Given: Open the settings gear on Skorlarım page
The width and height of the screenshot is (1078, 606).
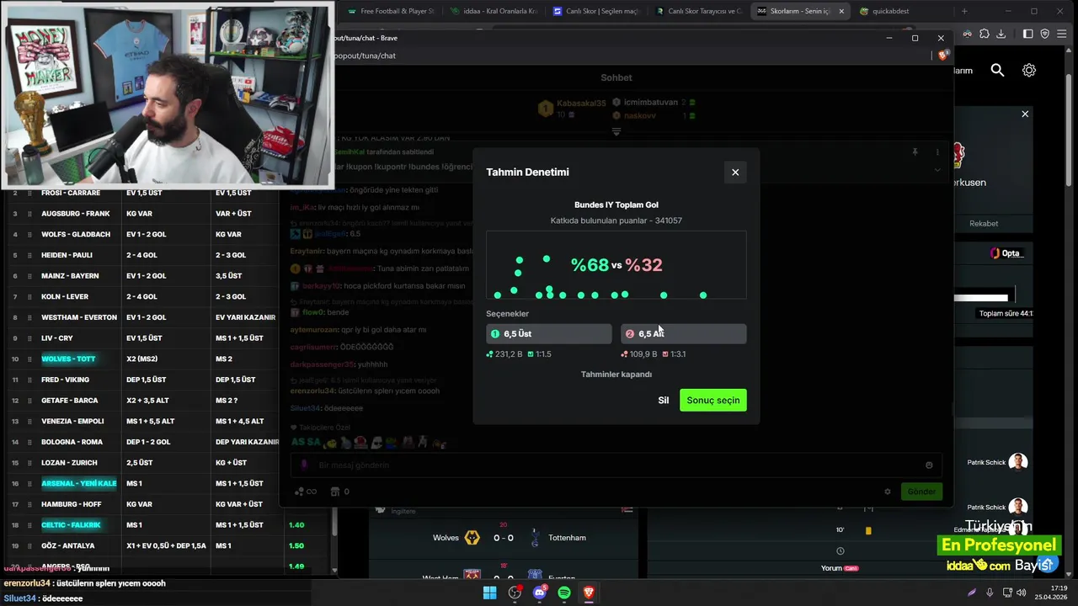Looking at the screenshot, I should click(x=1029, y=71).
